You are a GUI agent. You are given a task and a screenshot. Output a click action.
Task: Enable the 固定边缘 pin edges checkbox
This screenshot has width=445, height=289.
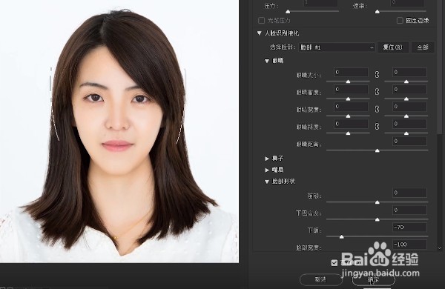click(x=400, y=21)
